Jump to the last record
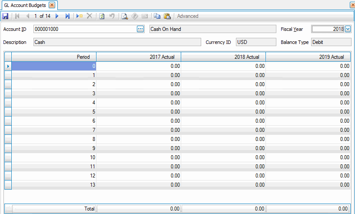 [67, 16]
